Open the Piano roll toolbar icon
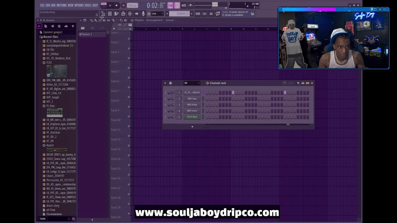 116,14
